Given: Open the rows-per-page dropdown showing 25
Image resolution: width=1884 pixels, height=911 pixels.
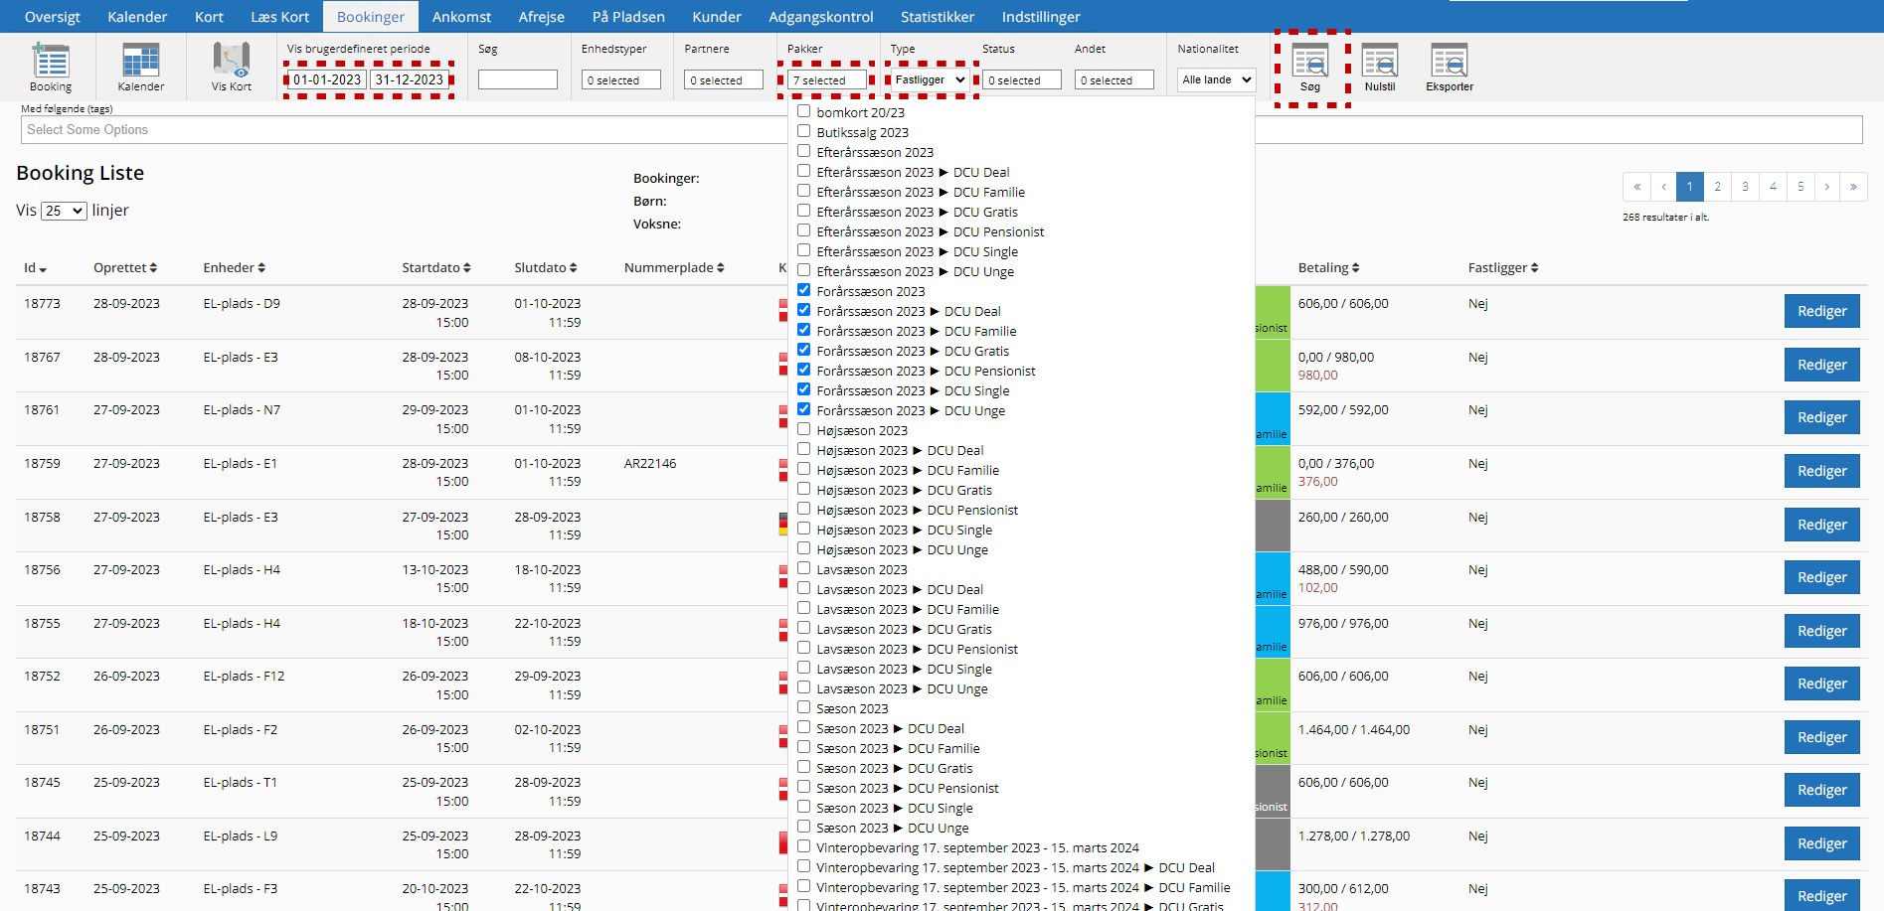Looking at the screenshot, I should [64, 211].
